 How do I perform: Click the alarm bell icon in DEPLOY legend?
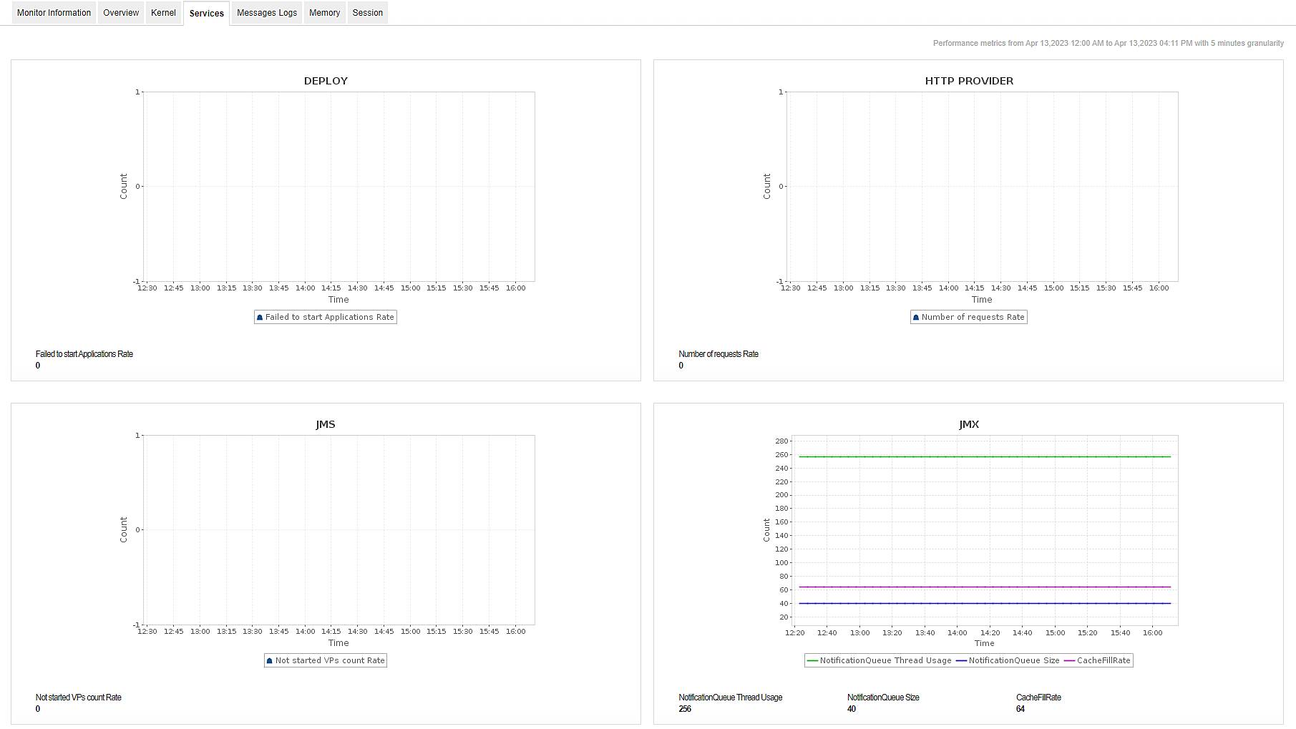pyautogui.click(x=260, y=317)
